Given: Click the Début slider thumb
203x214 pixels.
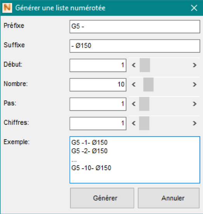Looking at the screenshot, I should (145, 65).
